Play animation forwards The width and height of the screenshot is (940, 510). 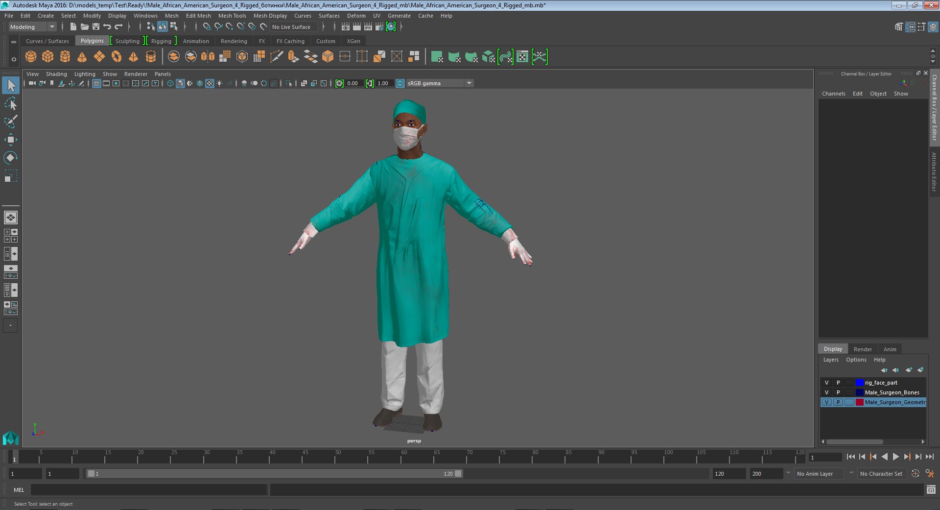tap(895, 457)
